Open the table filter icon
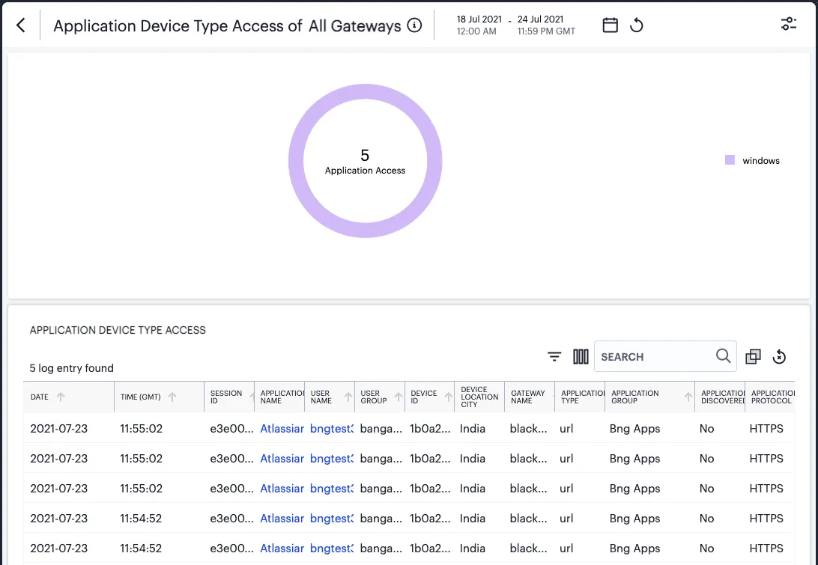818x565 pixels. (554, 356)
